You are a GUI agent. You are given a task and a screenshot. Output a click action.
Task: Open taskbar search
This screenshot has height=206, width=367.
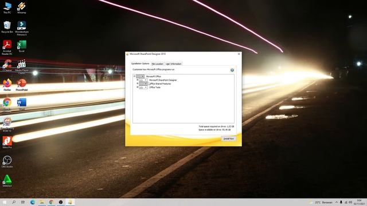pos(14,202)
